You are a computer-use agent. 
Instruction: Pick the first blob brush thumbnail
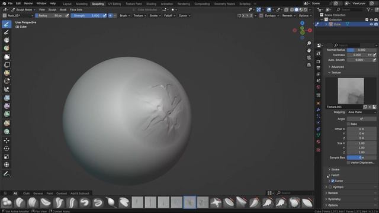(7, 202)
